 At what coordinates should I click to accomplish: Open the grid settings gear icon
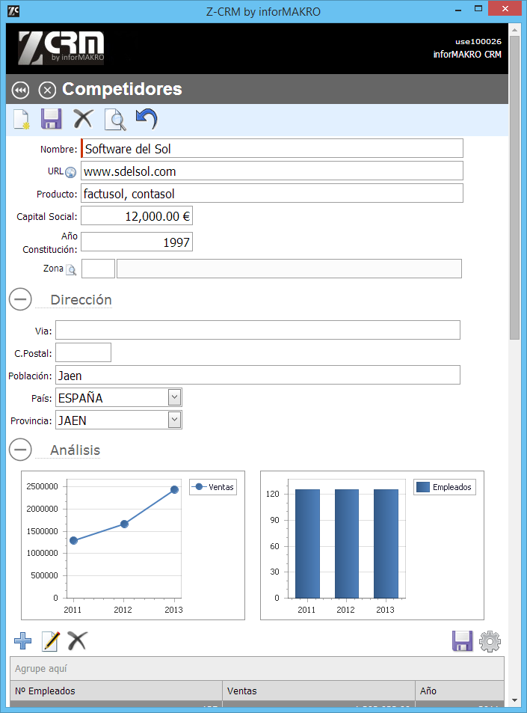click(490, 642)
